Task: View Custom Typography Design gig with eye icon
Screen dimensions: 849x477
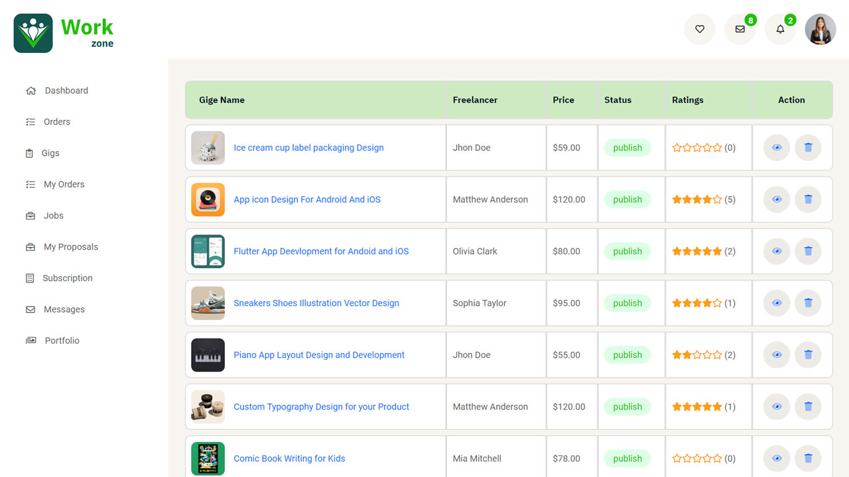Action: pyautogui.click(x=777, y=407)
